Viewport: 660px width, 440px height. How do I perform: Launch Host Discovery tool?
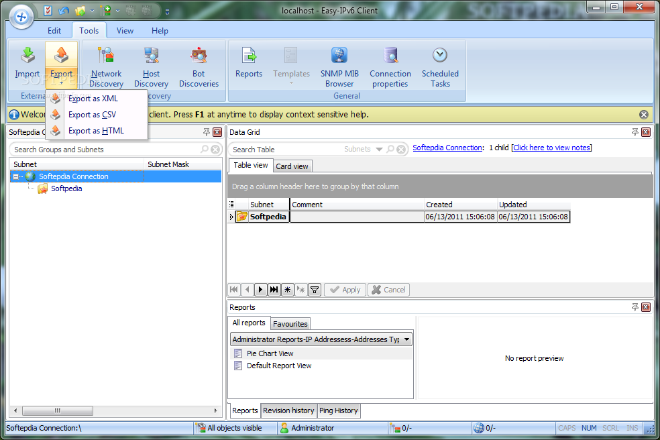(151, 66)
